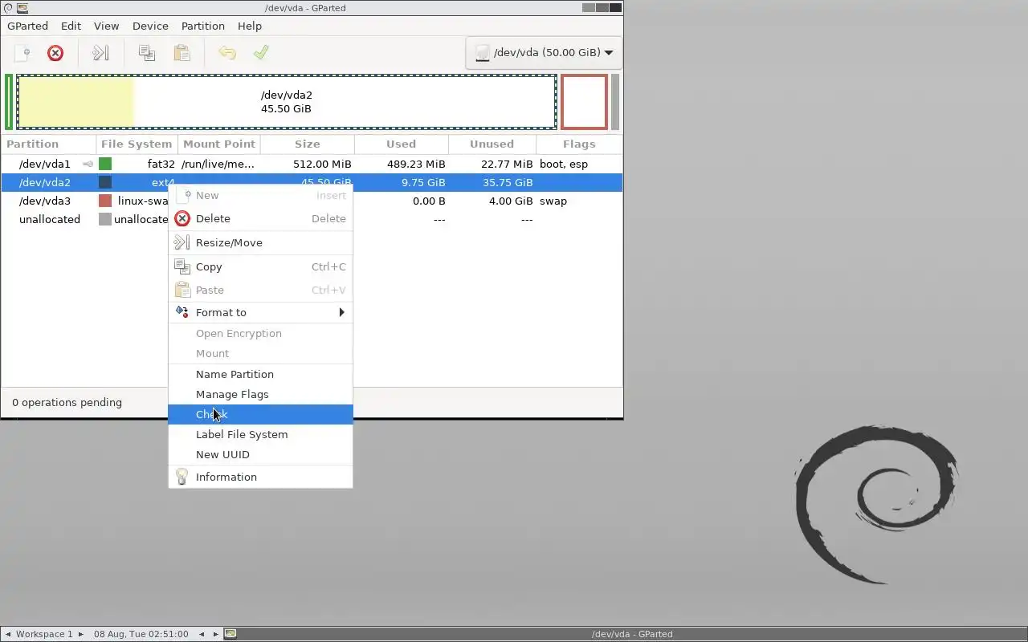Open the GParted menu
This screenshot has width=1028, height=642.
(x=27, y=26)
